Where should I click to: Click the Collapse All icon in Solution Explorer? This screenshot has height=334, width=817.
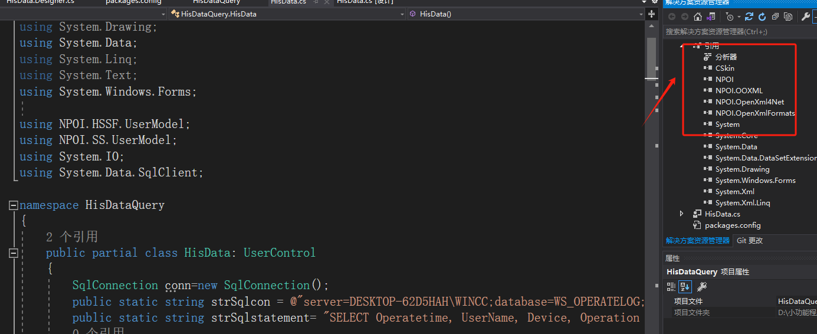click(775, 17)
